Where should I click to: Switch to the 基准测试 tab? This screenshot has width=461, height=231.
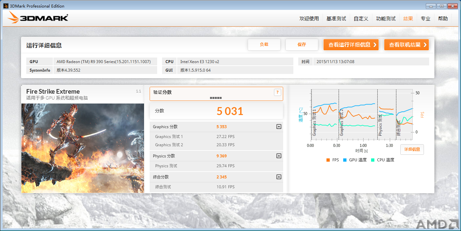(x=336, y=18)
